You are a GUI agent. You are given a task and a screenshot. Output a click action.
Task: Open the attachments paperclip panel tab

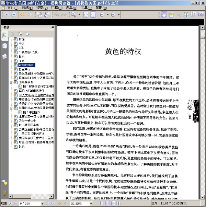(4, 193)
